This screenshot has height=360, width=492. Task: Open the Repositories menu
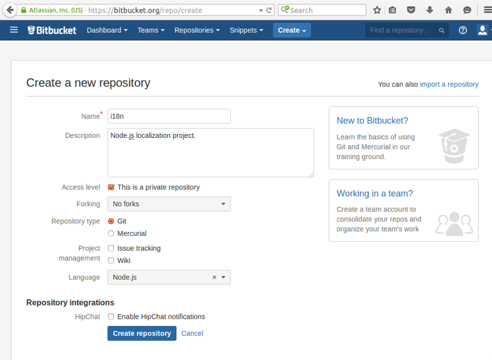(x=197, y=30)
